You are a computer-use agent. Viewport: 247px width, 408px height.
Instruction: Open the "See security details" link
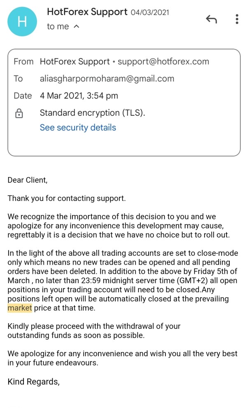tap(78, 128)
